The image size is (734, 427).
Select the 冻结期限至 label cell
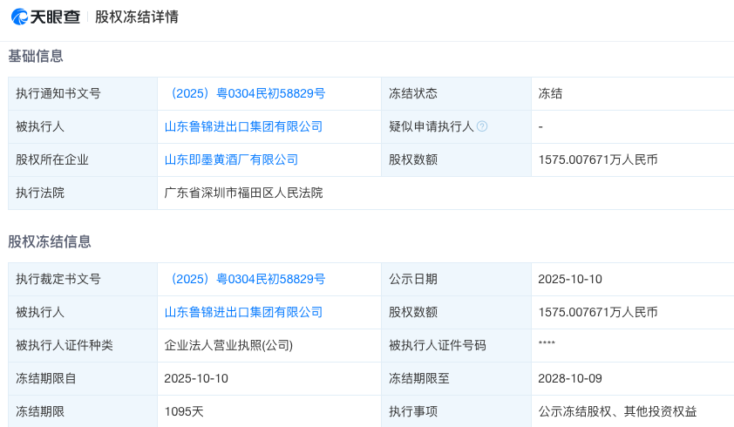[x=457, y=378]
